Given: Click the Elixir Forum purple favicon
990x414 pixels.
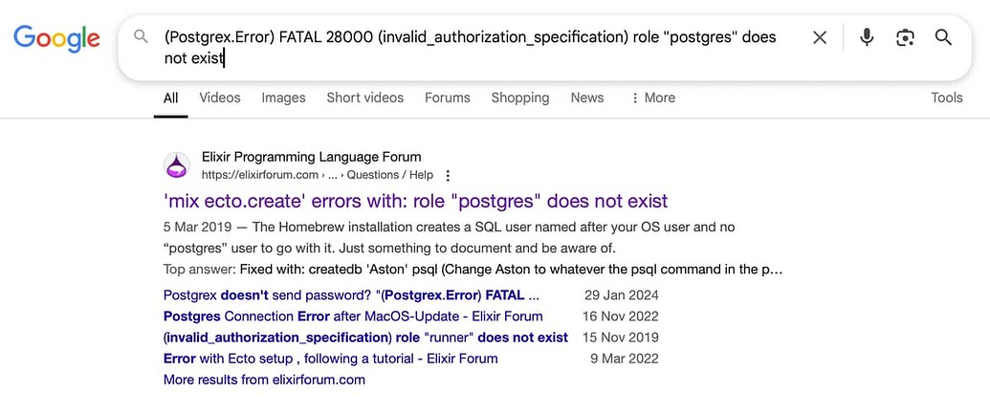Looking at the screenshot, I should click(x=177, y=165).
